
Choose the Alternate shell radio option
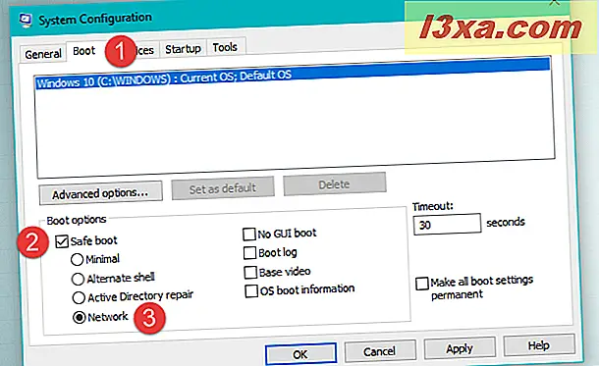pos(78,279)
